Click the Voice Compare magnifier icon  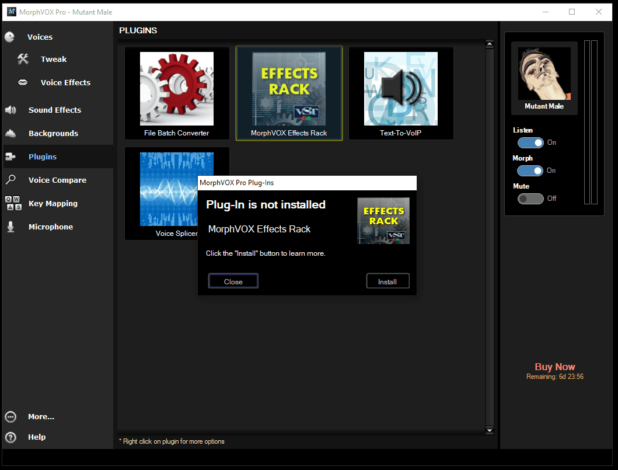coord(11,180)
